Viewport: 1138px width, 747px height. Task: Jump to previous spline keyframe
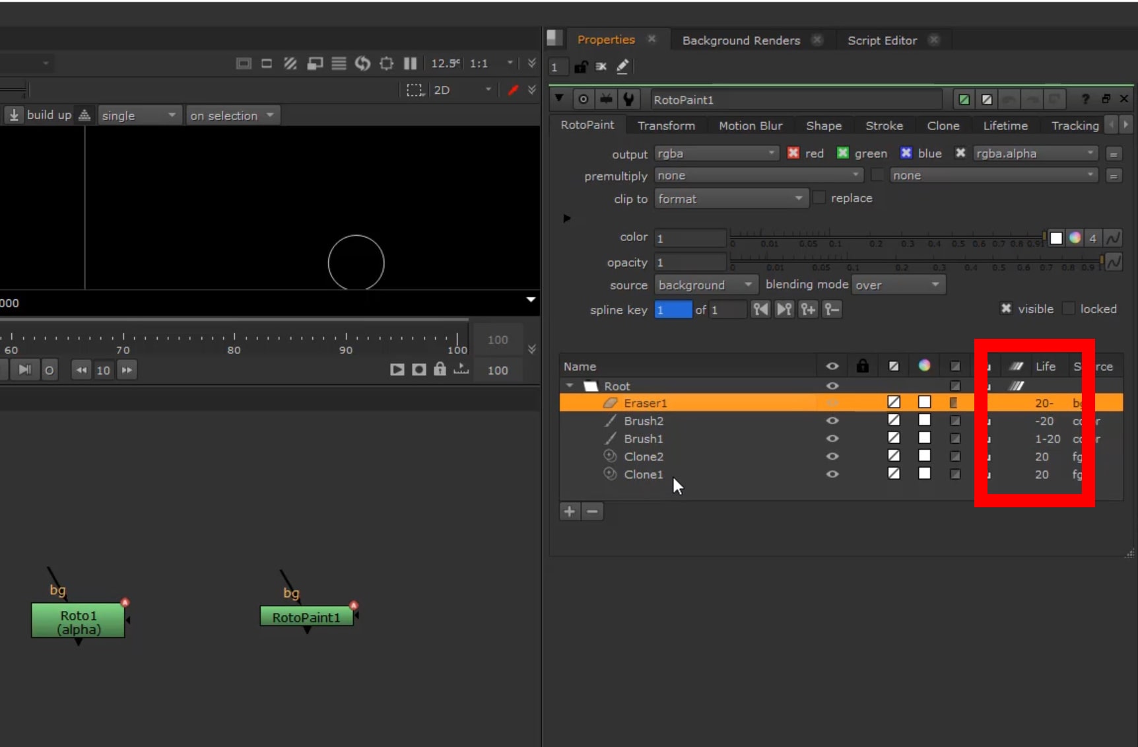point(760,309)
